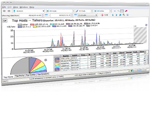Open the File menu

(x=4, y=7)
